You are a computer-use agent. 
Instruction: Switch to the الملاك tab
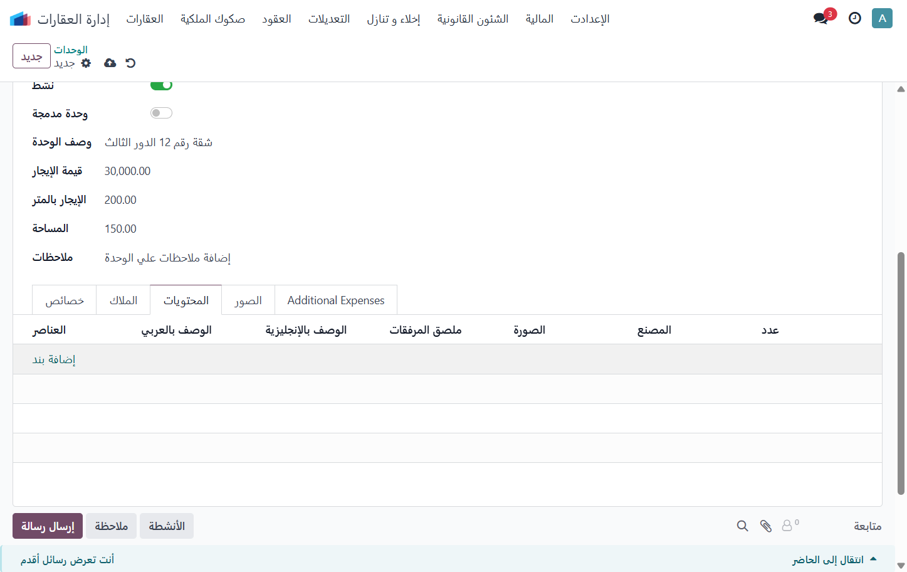coord(123,300)
